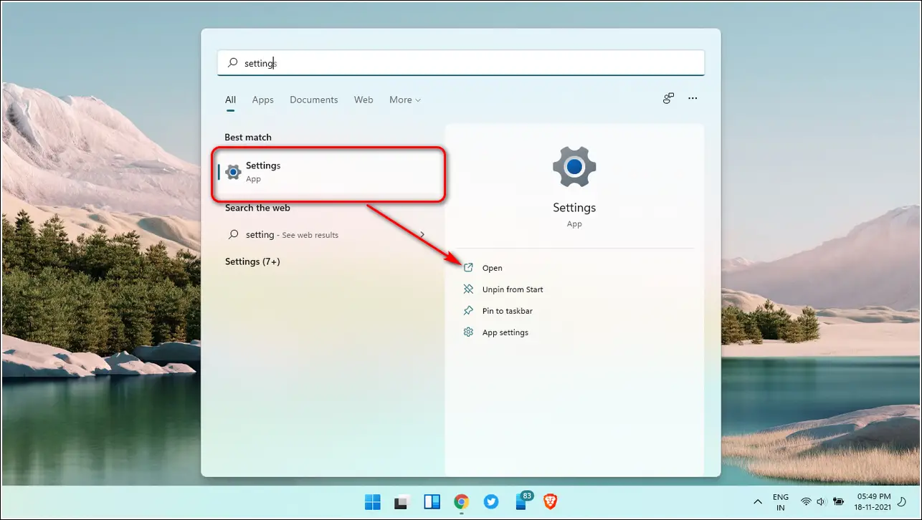Image resolution: width=922 pixels, height=520 pixels.
Task: Open Twitter app from taskbar
Action: 491,501
